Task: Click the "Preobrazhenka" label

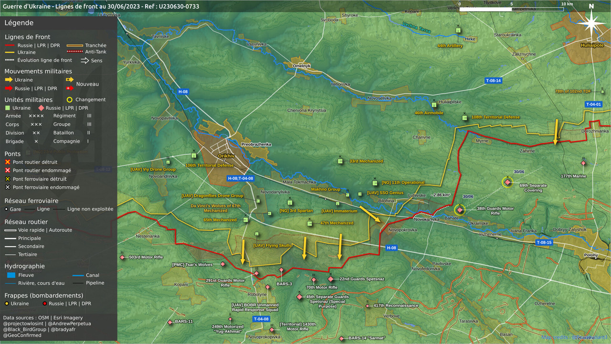Action: click(x=256, y=144)
